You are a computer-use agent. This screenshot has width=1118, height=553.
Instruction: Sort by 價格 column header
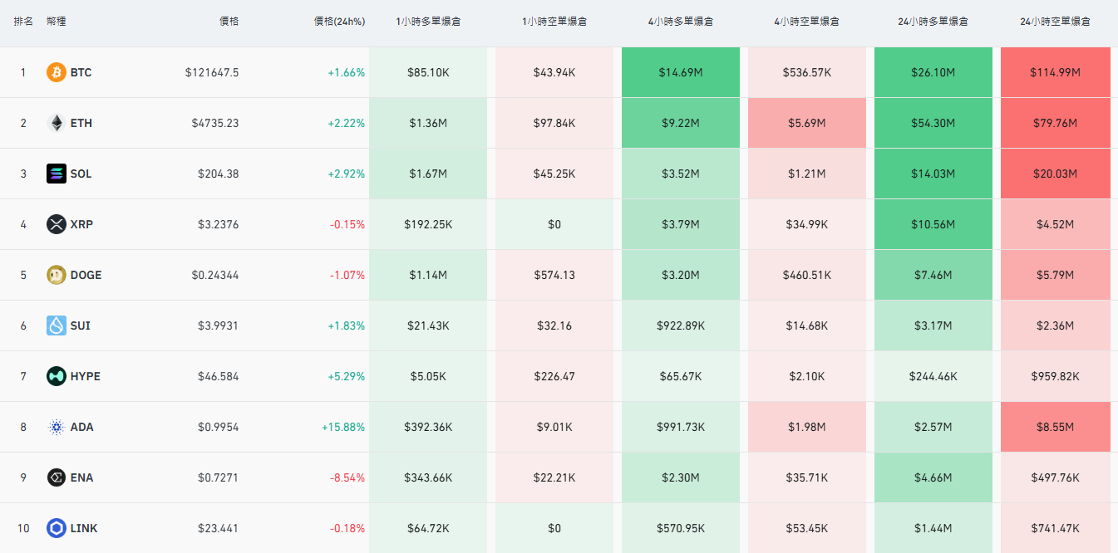click(x=229, y=22)
